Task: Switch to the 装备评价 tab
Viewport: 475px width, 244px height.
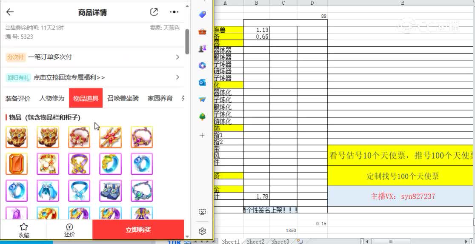Action: click(x=18, y=98)
